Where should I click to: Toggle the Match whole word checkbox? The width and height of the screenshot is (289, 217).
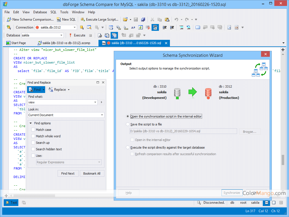pos(33,136)
